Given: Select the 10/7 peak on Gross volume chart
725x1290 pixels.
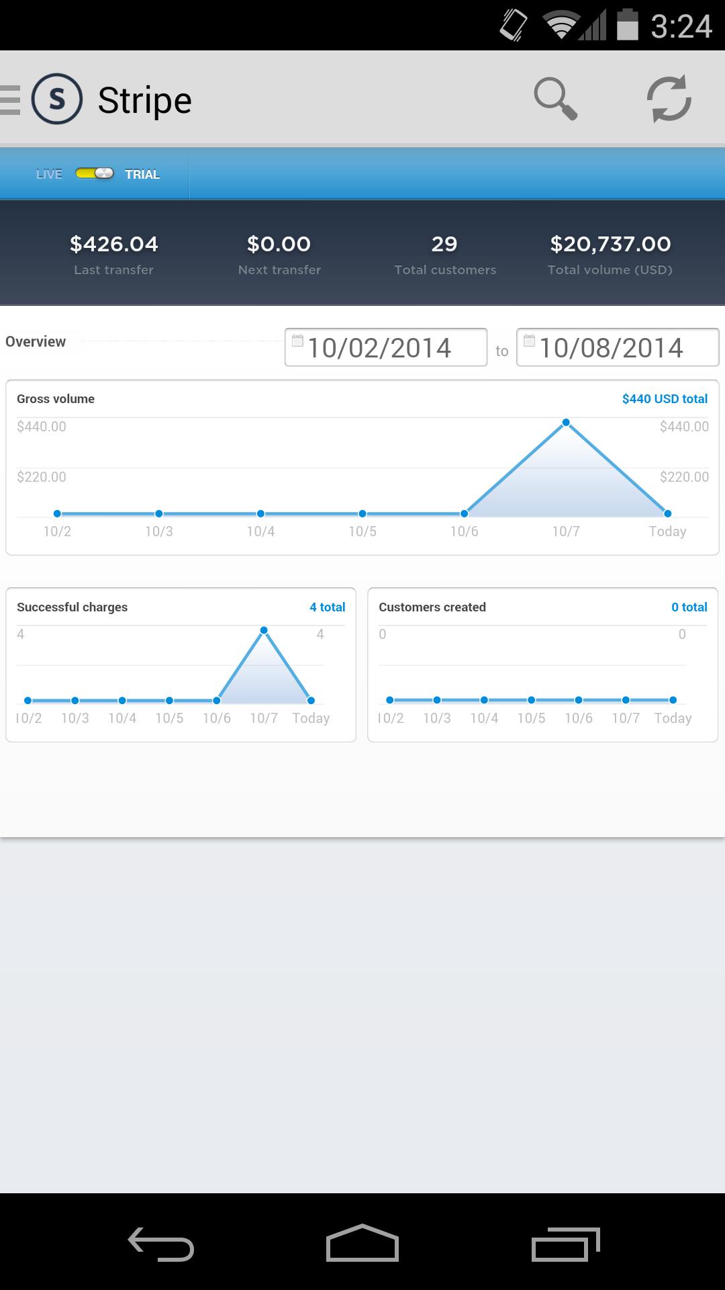Looking at the screenshot, I should (x=566, y=423).
